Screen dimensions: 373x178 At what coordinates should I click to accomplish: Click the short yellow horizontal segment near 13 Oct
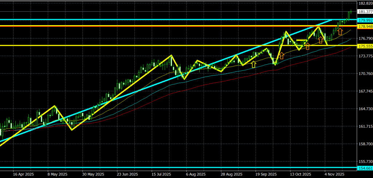tap(302, 40)
